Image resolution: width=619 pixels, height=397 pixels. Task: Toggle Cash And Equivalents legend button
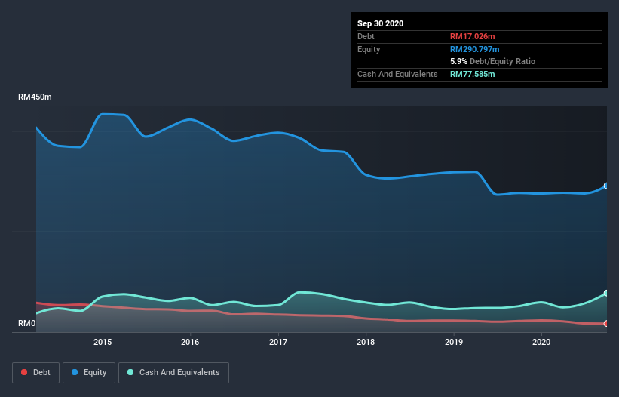173,373
